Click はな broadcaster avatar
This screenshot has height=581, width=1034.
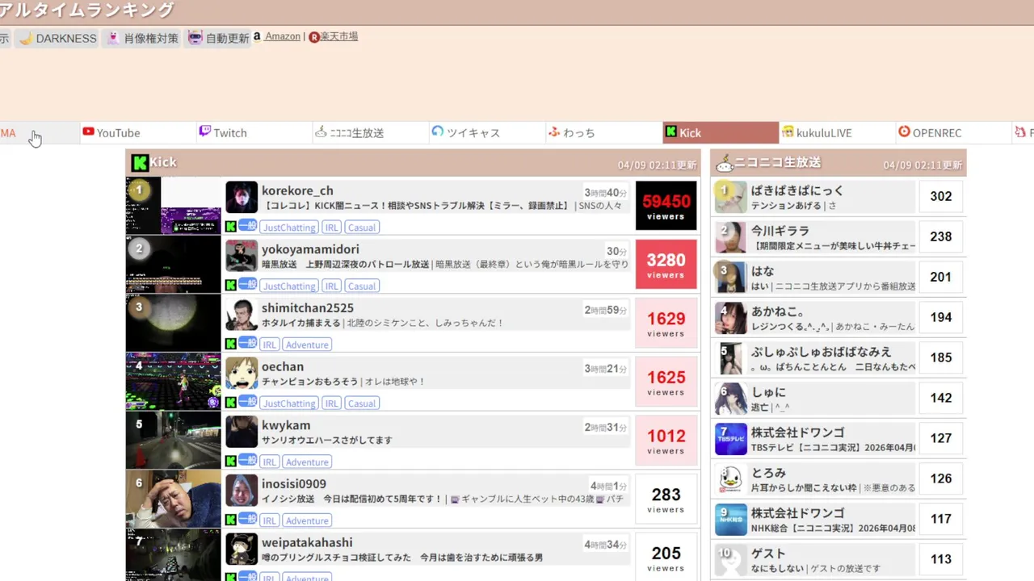click(x=730, y=277)
